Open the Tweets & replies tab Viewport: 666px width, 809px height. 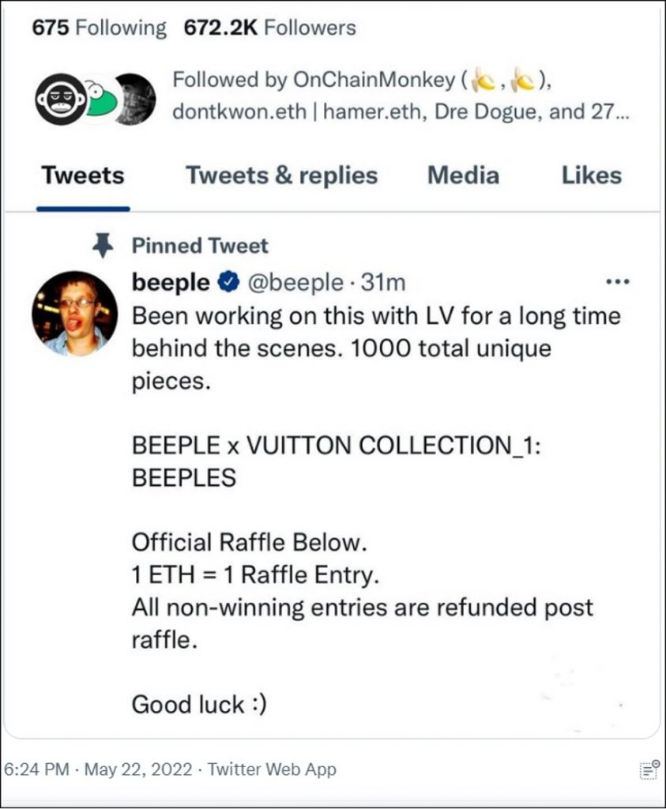pos(281,175)
